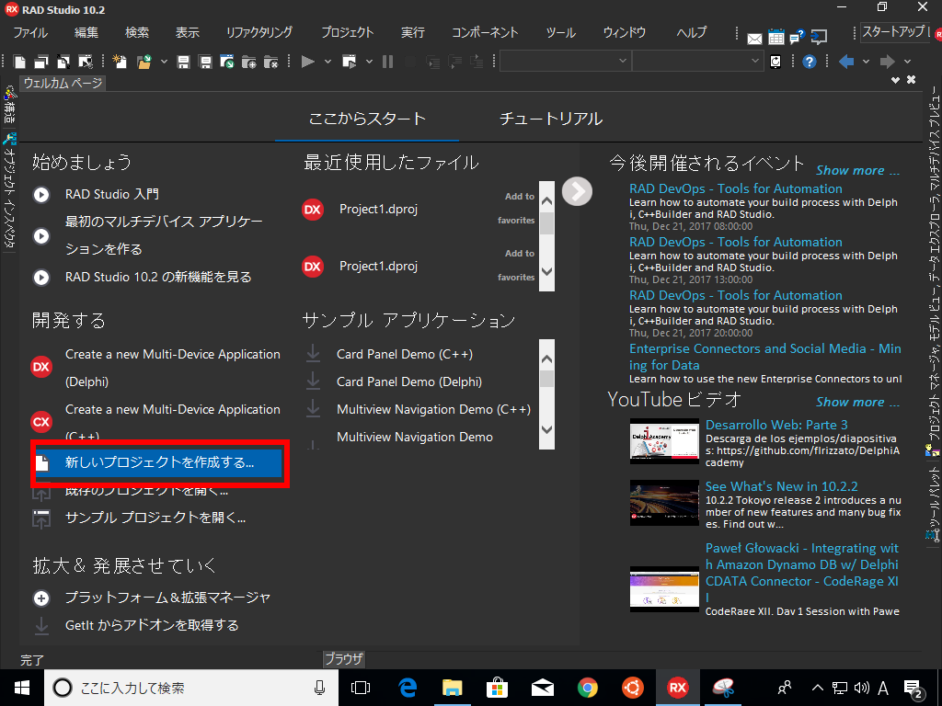Open a file using the Open folder icon
Viewport: 942px width, 706px height.
pos(144,62)
